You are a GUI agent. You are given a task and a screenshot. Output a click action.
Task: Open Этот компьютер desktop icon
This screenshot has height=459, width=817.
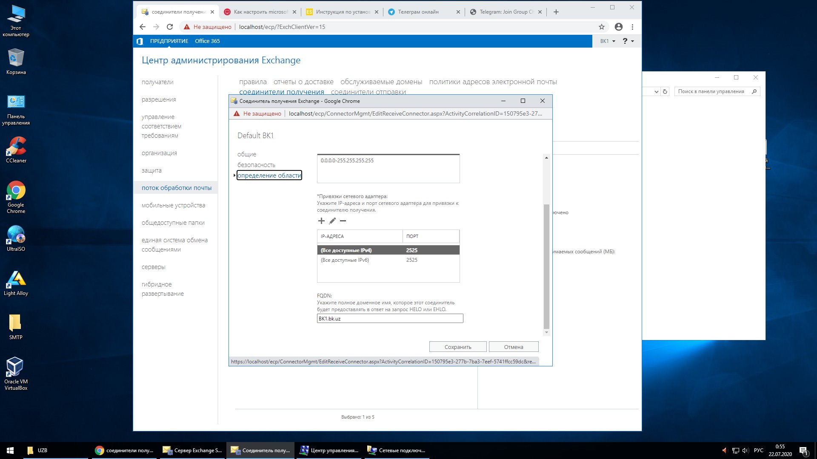[16, 21]
